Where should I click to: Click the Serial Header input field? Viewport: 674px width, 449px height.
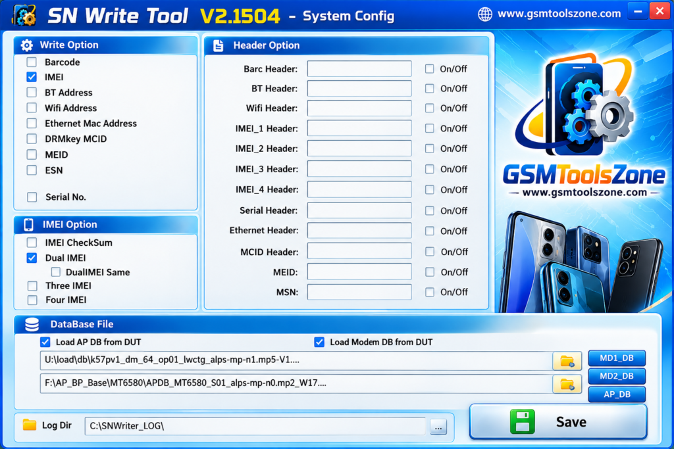[359, 210]
